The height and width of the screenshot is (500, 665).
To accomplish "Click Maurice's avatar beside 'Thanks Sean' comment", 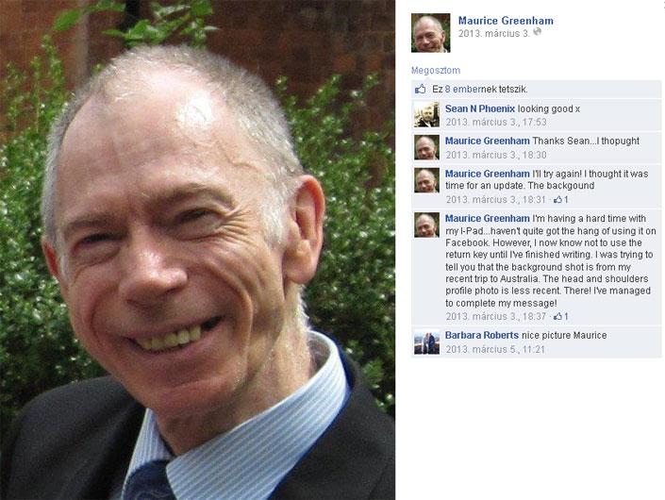I will [426, 147].
